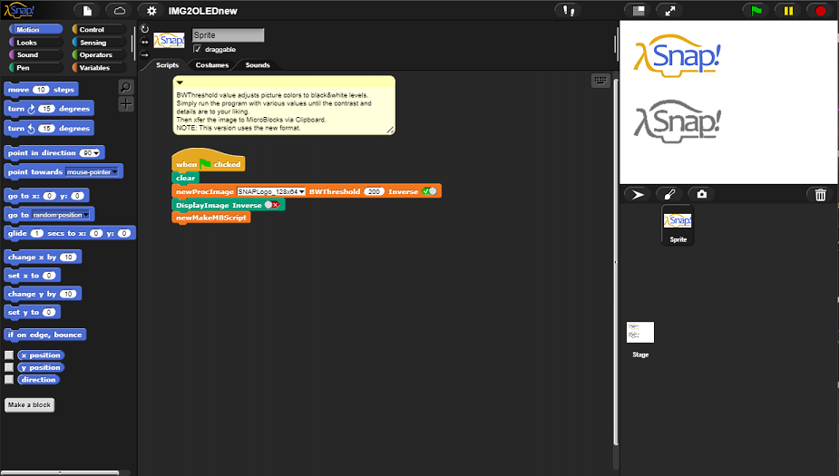Set rotation style to left-right only
The width and height of the screenshot is (839, 476).
144,42
